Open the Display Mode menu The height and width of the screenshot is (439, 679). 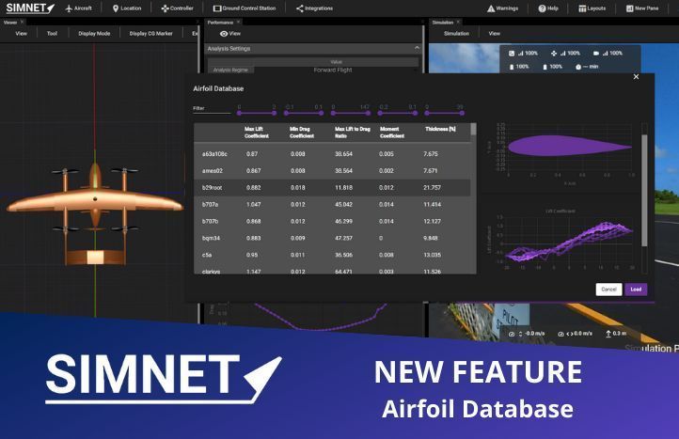[94, 33]
